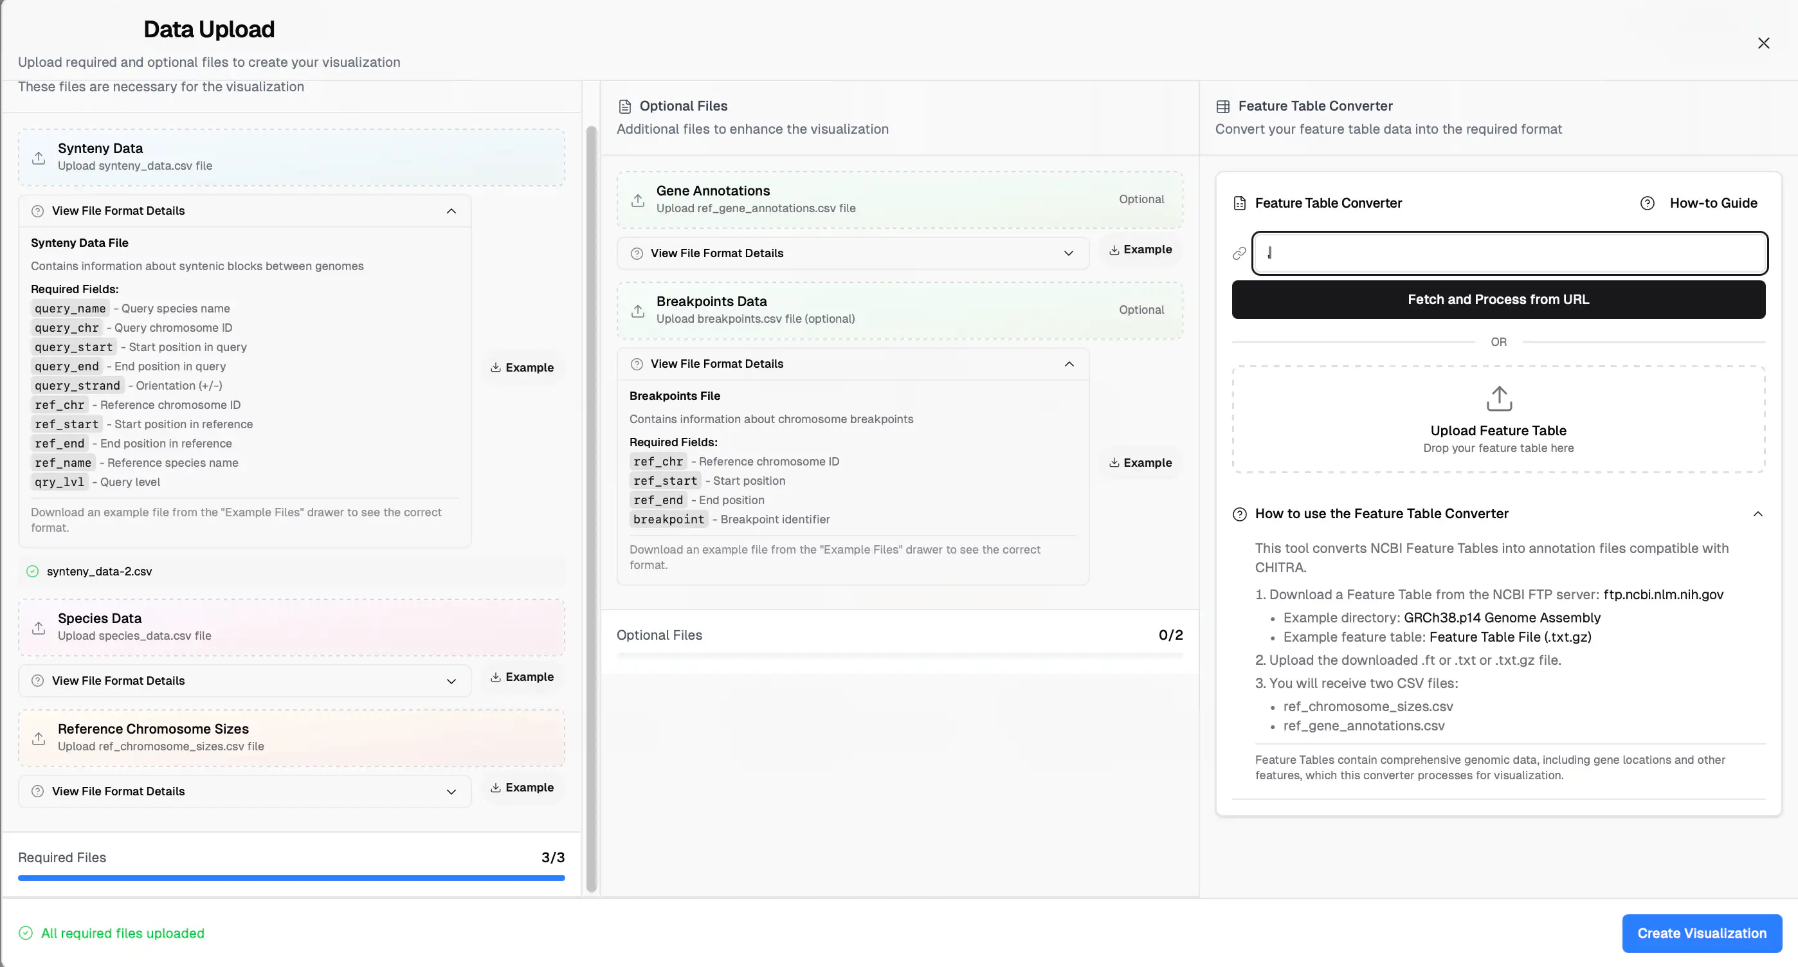Click the Create Visualization button
The height and width of the screenshot is (967, 1798).
coord(1701,934)
